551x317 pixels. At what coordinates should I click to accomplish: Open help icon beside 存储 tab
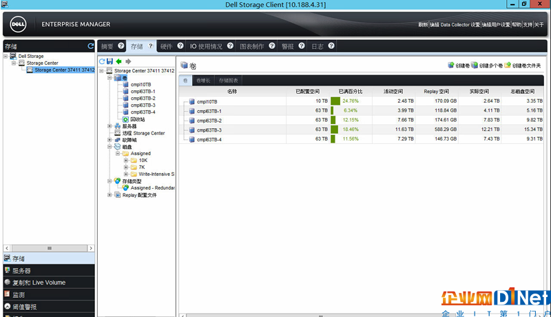tap(151, 45)
